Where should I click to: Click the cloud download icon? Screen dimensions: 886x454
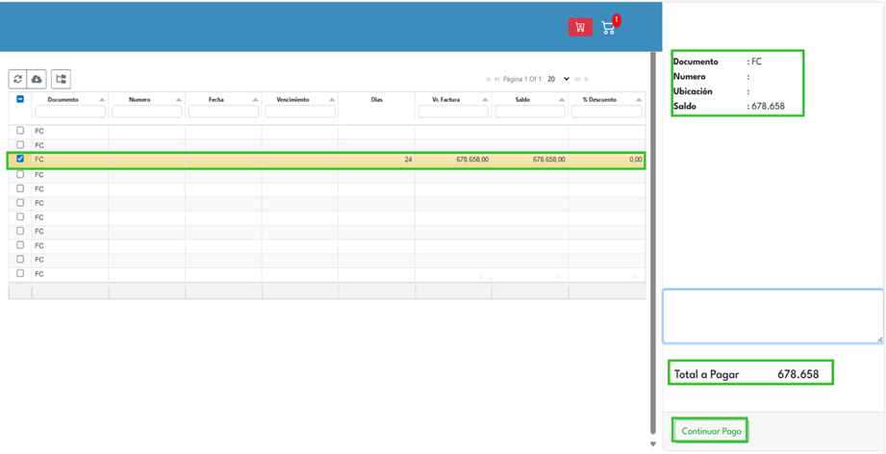click(37, 79)
